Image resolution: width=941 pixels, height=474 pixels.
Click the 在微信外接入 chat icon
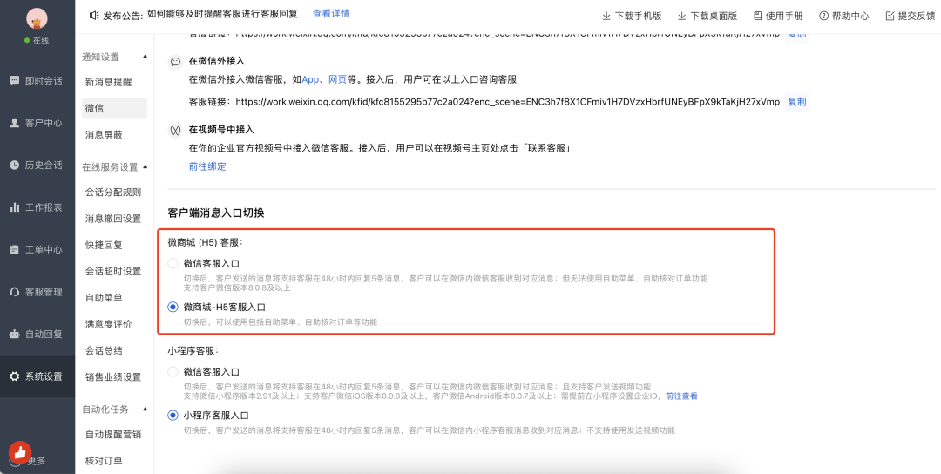tap(175, 62)
